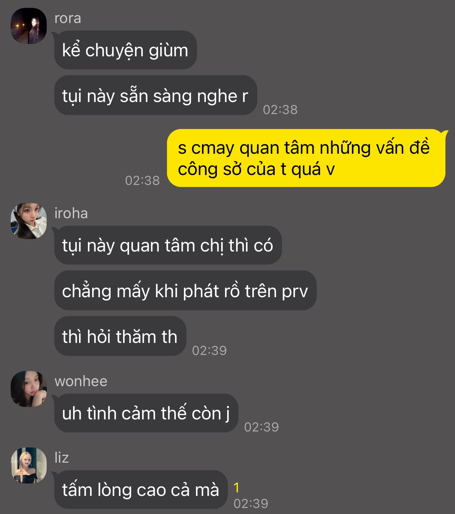Image resolution: width=455 pixels, height=514 pixels.
Task: Tap the yellow sent message bubble
Action: pyautogui.click(x=306, y=158)
